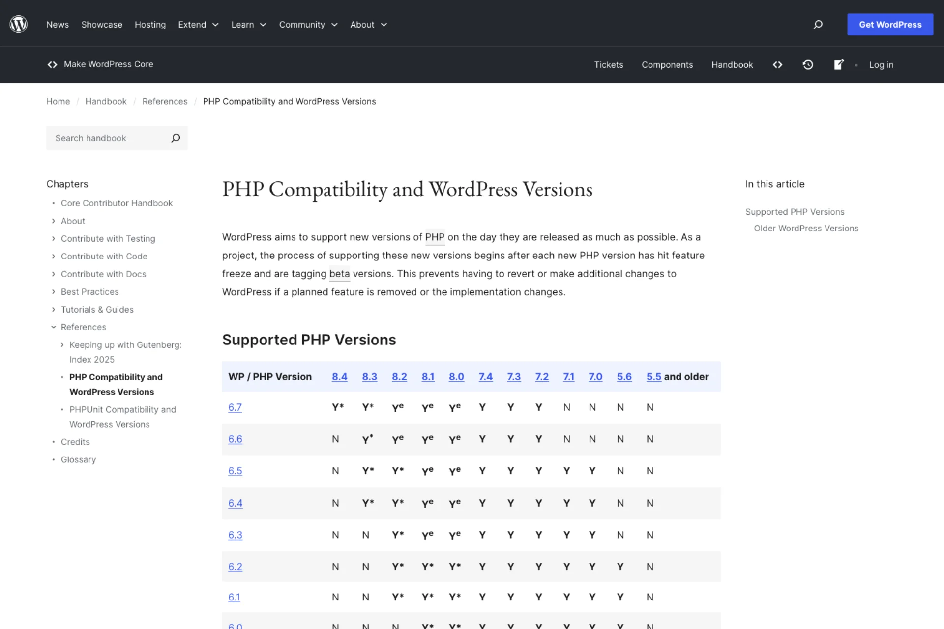Screen dimensions: 944x629
Task: Expand the About chapter chevron in sidebar
Action: click(x=54, y=221)
